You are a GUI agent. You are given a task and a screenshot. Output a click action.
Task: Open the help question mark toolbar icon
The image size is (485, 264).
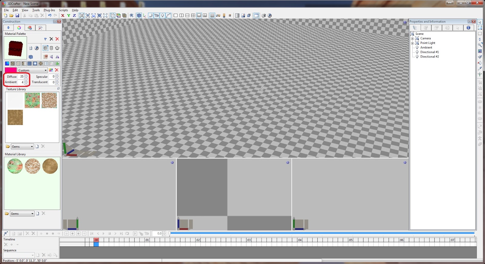tap(269, 15)
